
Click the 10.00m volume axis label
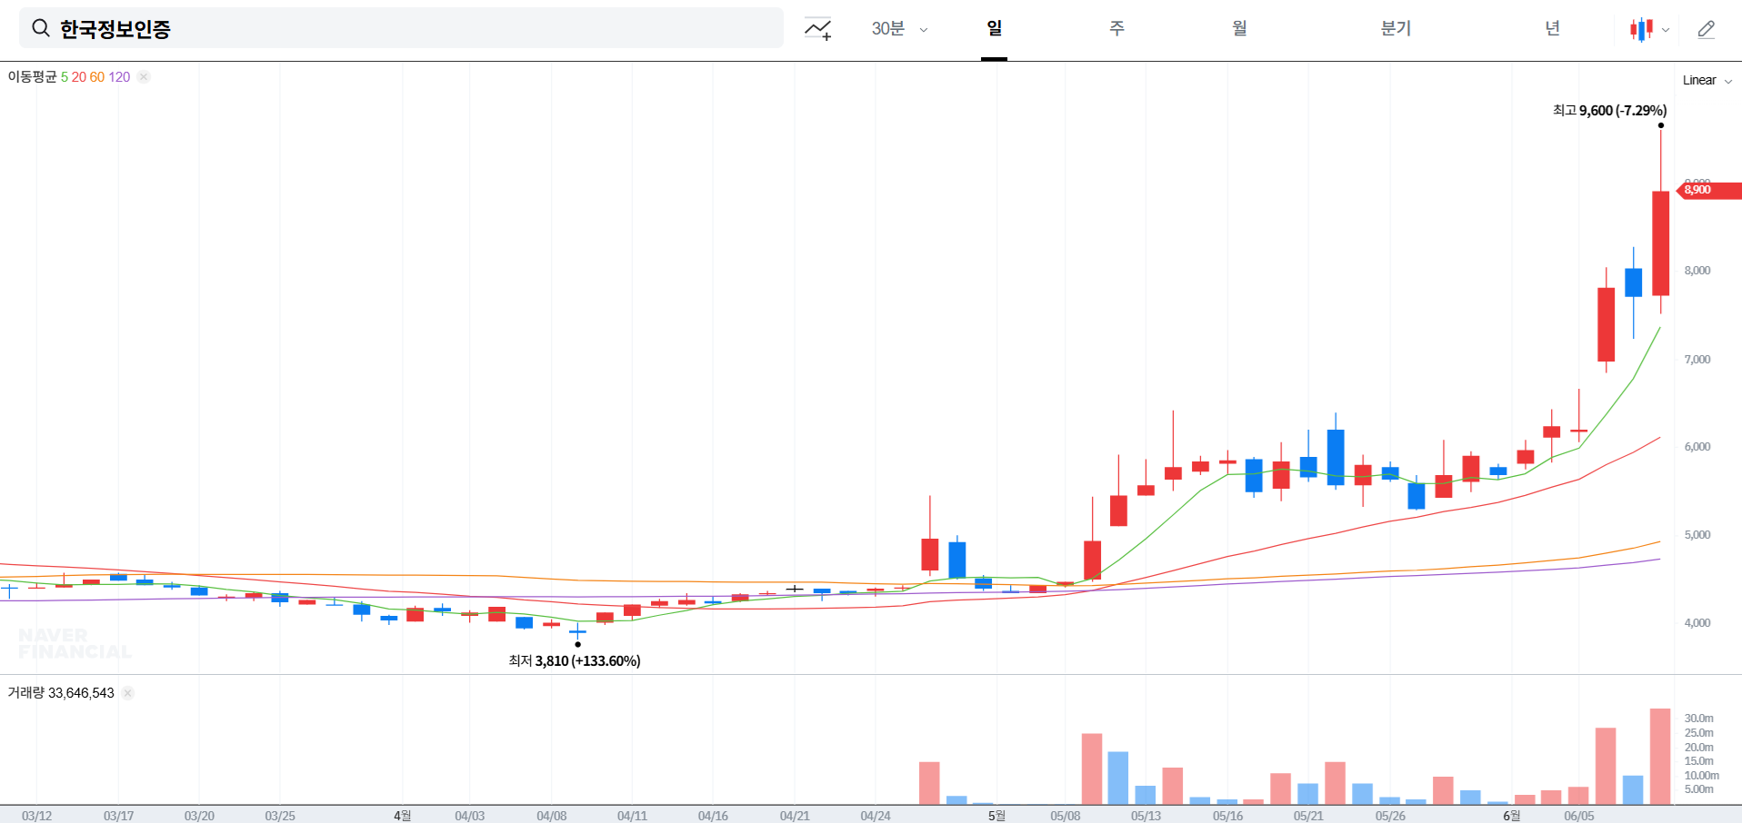1702,776
